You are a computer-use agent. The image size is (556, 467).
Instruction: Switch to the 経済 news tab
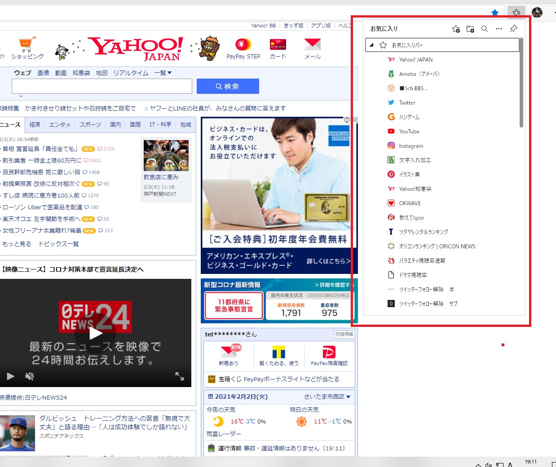coord(35,125)
